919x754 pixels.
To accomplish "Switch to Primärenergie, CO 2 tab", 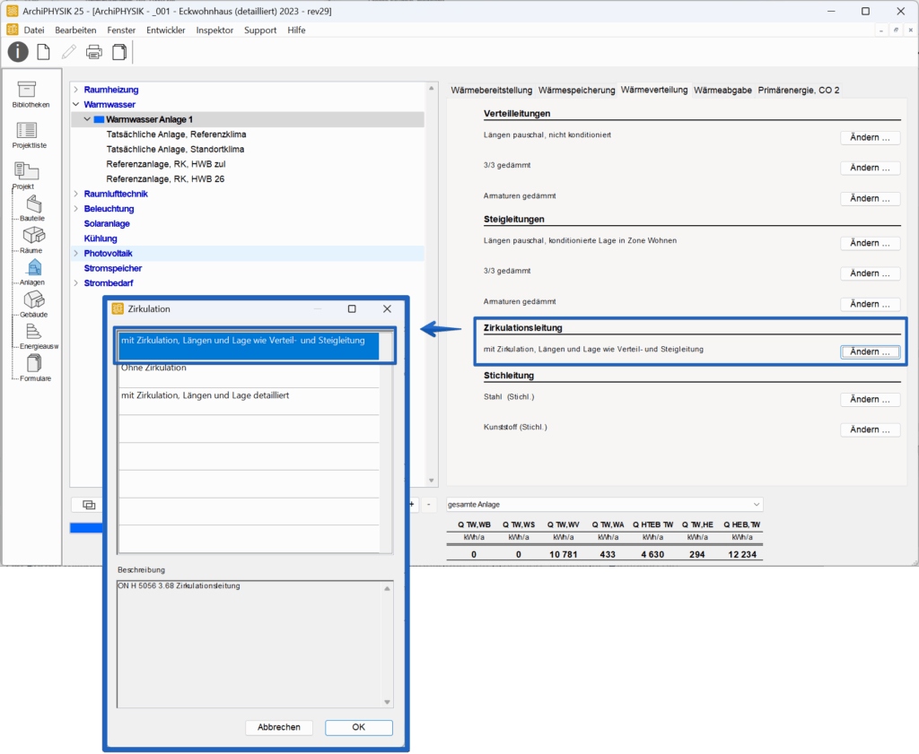I will [x=798, y=91].
